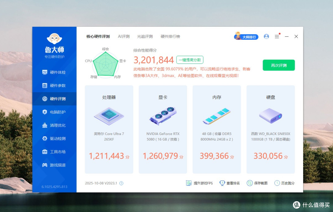This screenshot has height=212, width=333.
Task: Click the 399,366 memory score
Action: click(214, 156)
